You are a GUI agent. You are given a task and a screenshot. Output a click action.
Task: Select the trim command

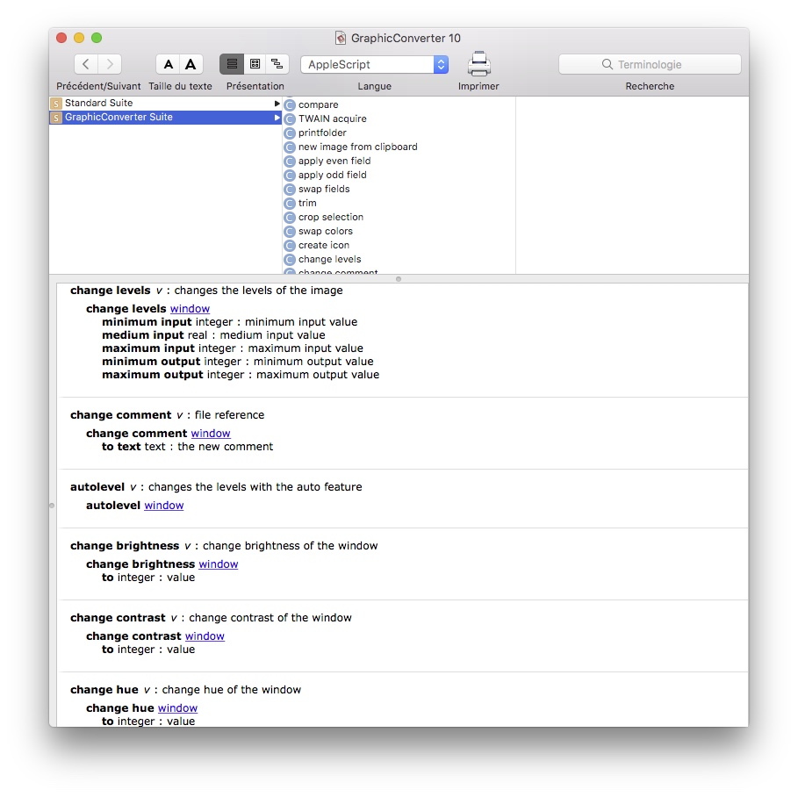(307, 203)
